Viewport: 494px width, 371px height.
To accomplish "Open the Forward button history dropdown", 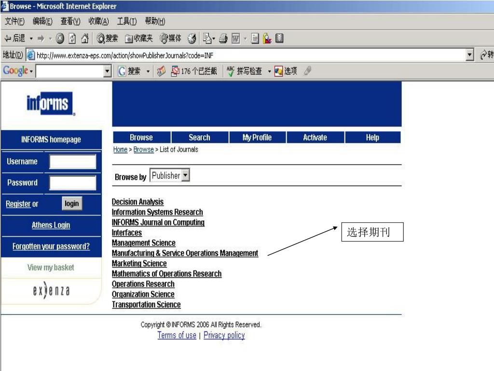I will click(50, 39).
